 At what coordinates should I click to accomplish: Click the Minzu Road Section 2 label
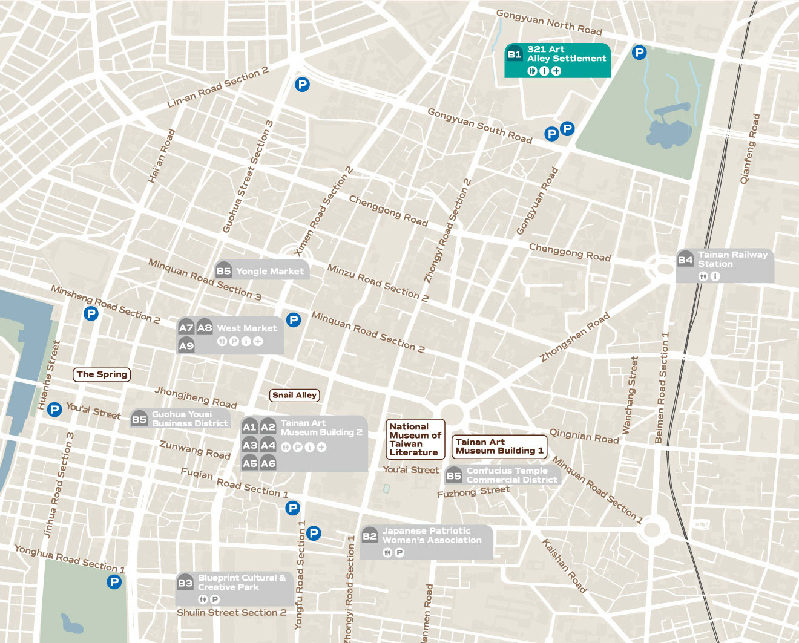(x=378, y=282)
